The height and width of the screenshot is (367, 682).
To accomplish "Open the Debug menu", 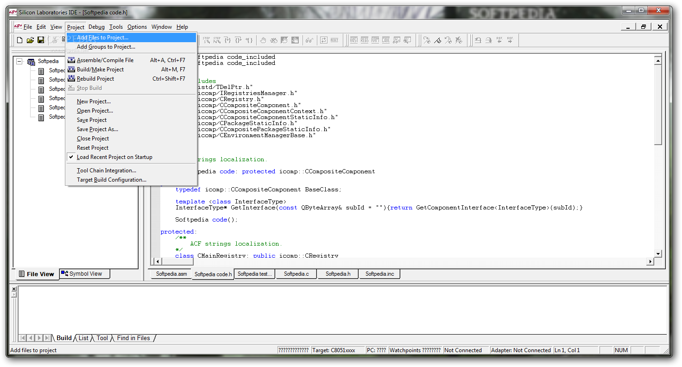I will pos(96,27).
